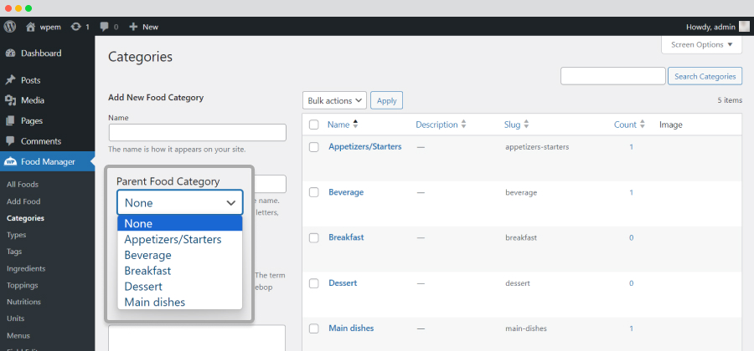Image resolution: width=754 pixels, height=351 pixels.
Task: Click the Media icon in sidebar
Action: click(x=11, y=100)
